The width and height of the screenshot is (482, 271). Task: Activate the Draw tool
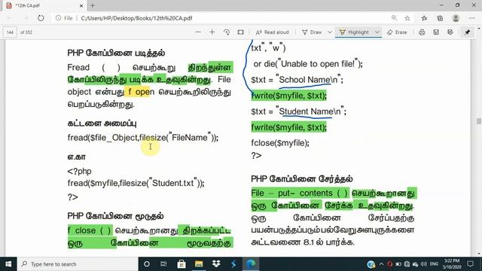[x=312, y=32]
